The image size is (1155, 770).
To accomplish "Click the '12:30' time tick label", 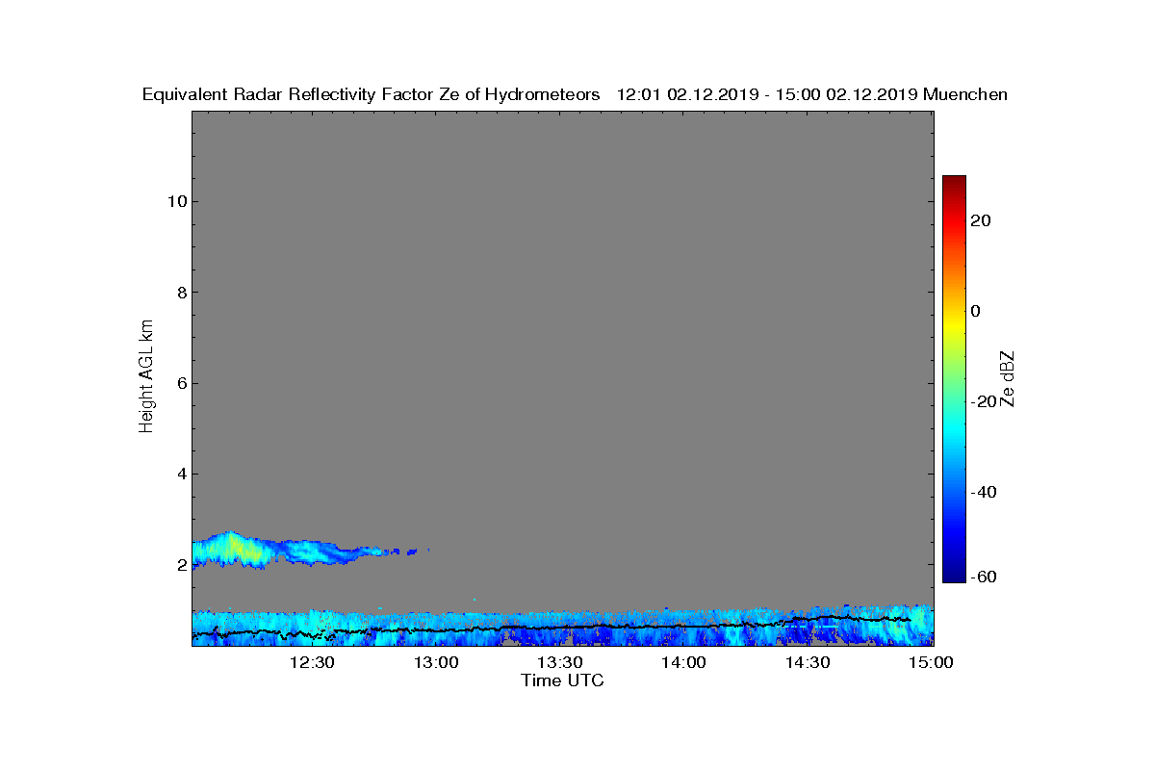I will [x=311, y=662].
